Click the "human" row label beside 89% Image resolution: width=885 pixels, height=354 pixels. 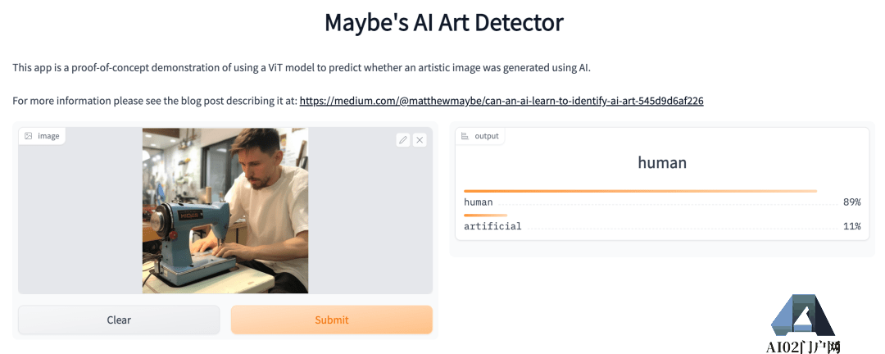click(479, 202)
